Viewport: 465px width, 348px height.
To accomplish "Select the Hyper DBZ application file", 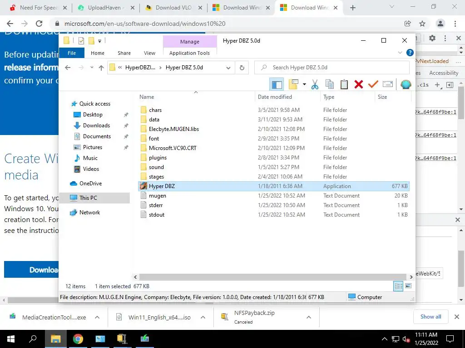I will pos(274,186).
